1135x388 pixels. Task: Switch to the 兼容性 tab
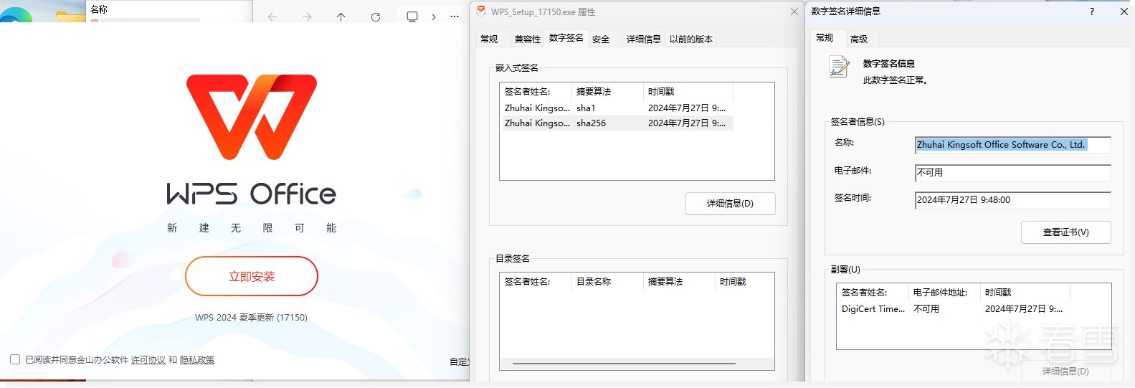point(528,39)
